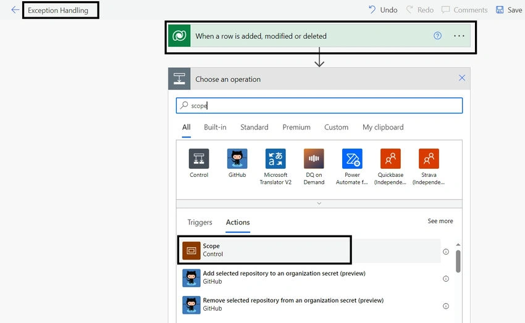
Task: Open the trigger's ellipsis menu
Action: pos(459,36)
